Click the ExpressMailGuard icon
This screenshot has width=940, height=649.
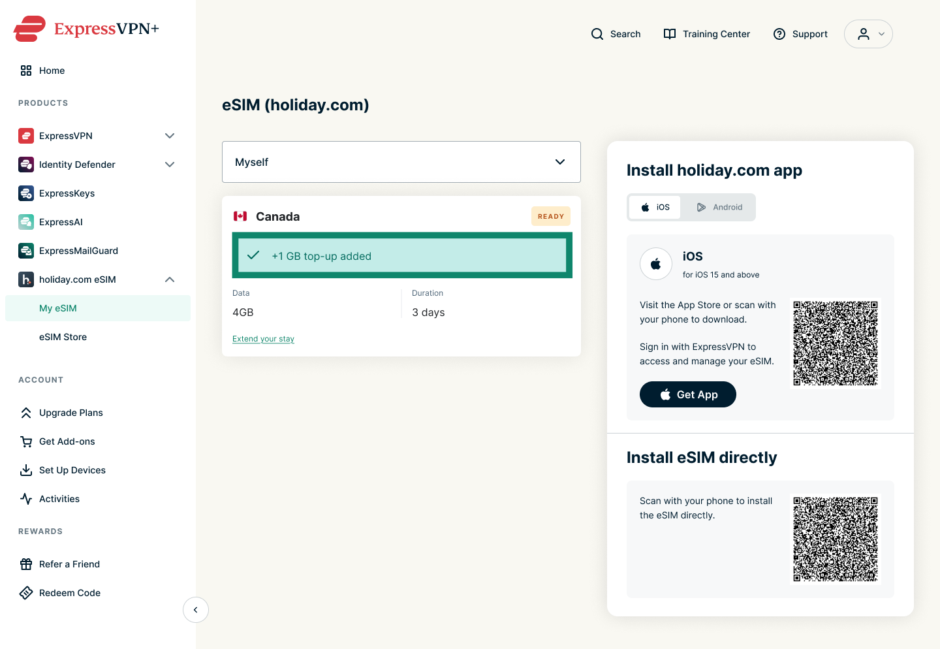[x=26, y=251]
